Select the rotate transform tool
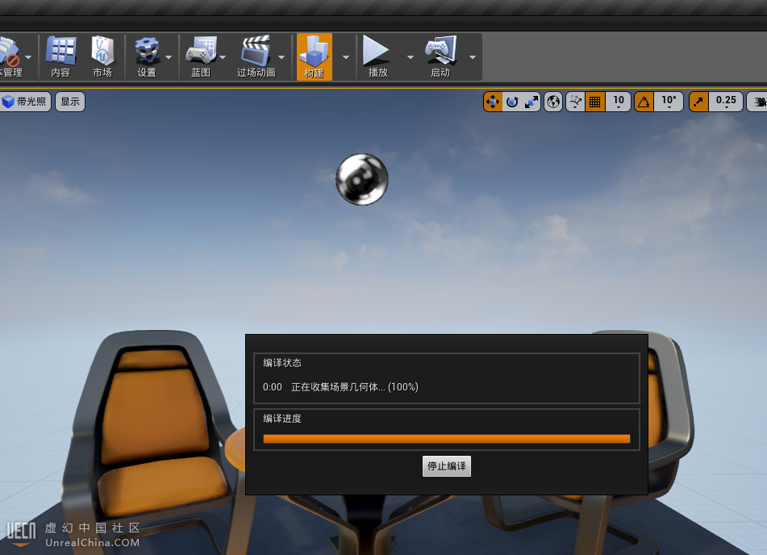767x555 pixels. pos(512,102)
